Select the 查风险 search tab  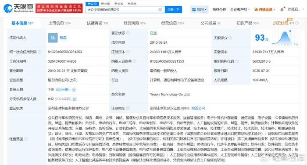coord(132,4)
